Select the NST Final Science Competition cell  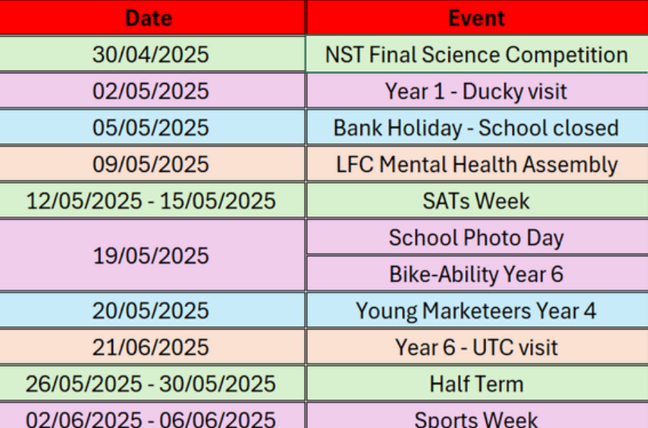click(x=478, y=54)
